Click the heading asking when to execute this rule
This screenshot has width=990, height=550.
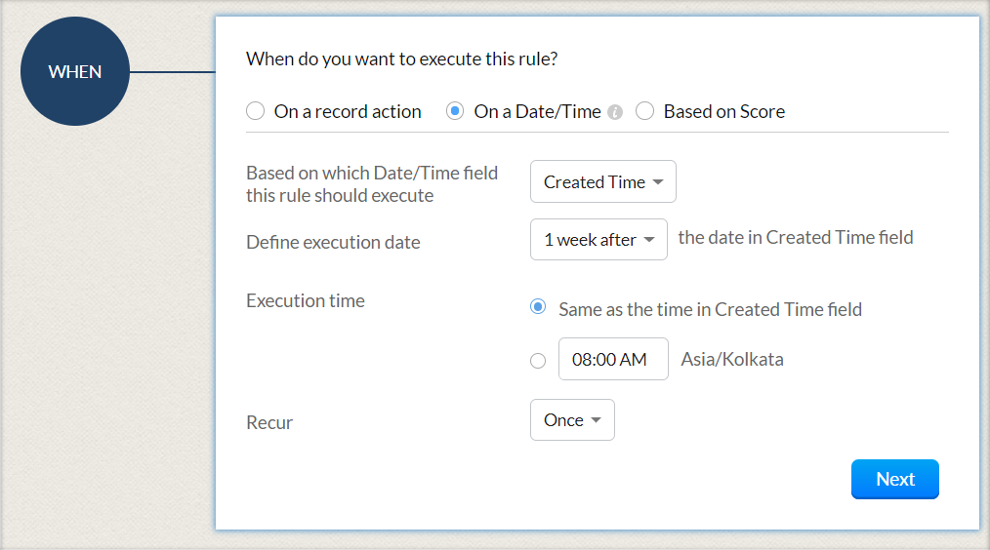pyautogui.click(x=402, y=59)
